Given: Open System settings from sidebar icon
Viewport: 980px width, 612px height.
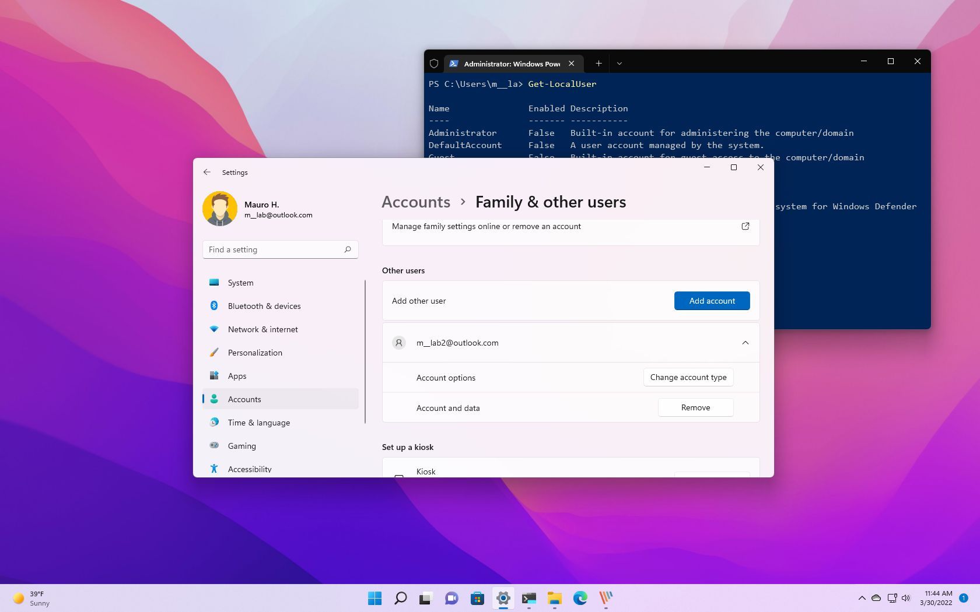Looking at the screenshot, I should coord(240,283).
